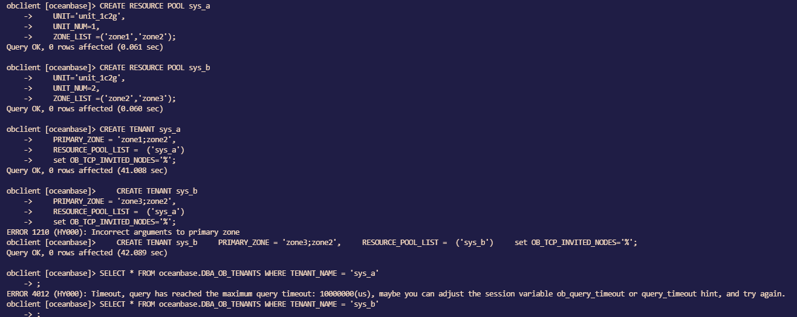Click PRIMARY_ZONE = 'zone1;zone2' text
The height and width of the screenshot is (317, 797).
[114, 140]
